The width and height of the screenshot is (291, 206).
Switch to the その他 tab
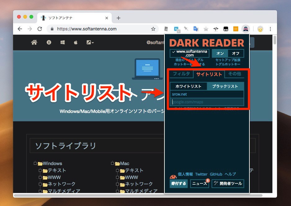(x=235, y=74)
